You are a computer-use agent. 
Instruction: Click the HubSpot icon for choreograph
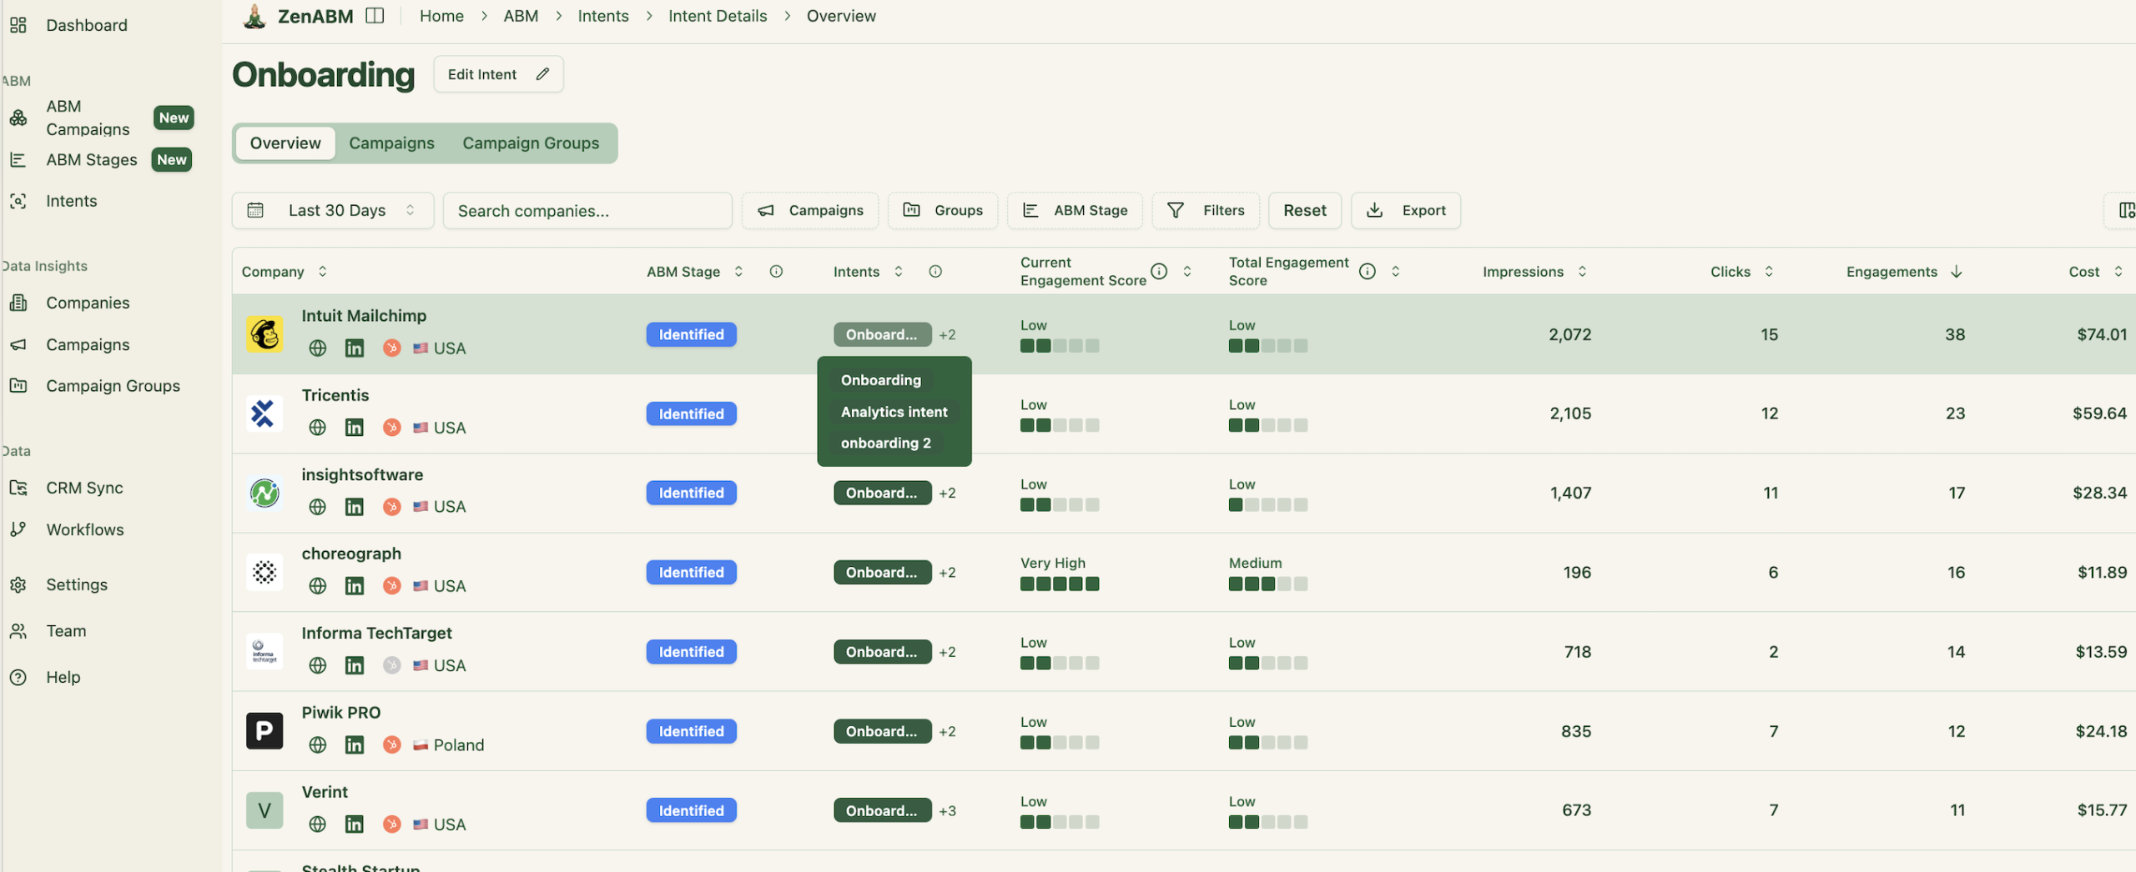click(391, 586)
